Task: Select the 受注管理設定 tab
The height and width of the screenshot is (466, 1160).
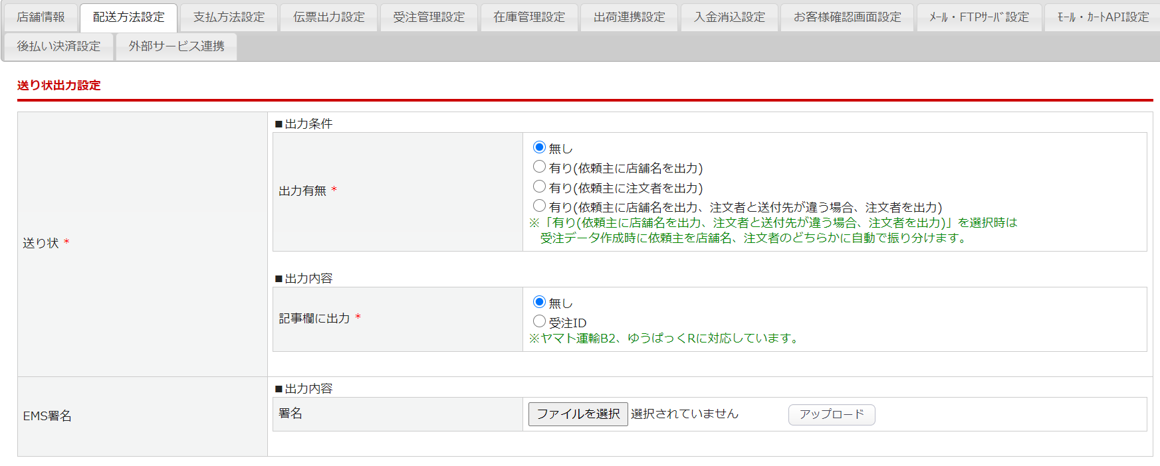Action: (429, 17)
